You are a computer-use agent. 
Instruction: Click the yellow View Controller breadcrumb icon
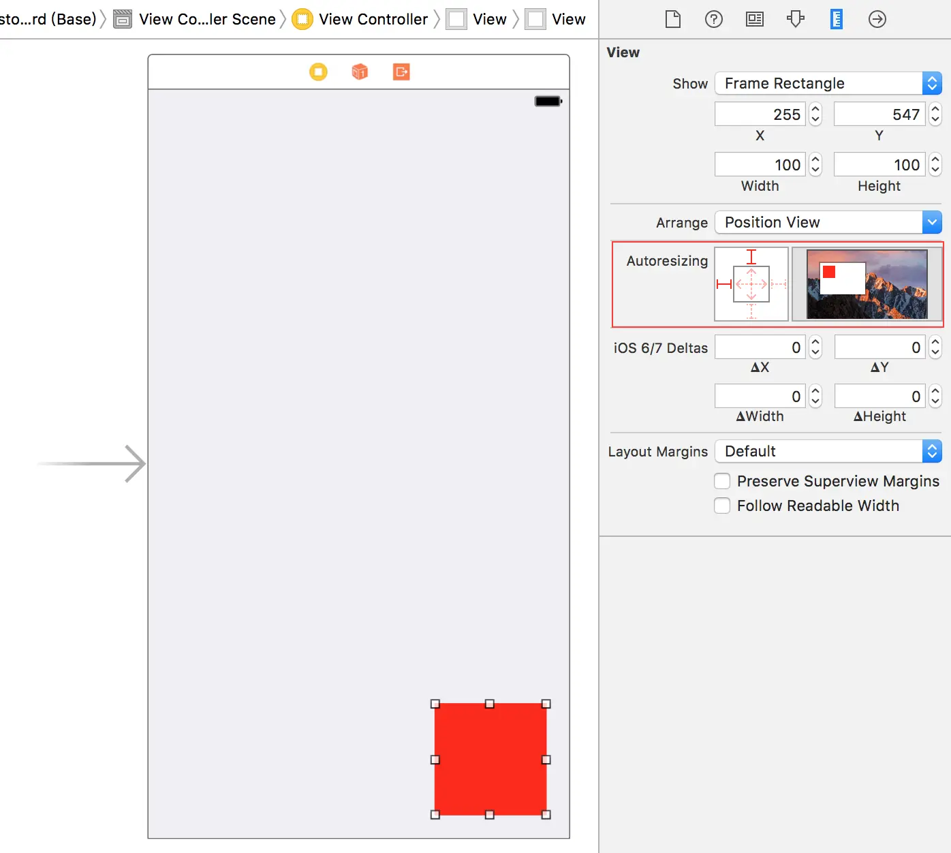(x=302, y=19)
